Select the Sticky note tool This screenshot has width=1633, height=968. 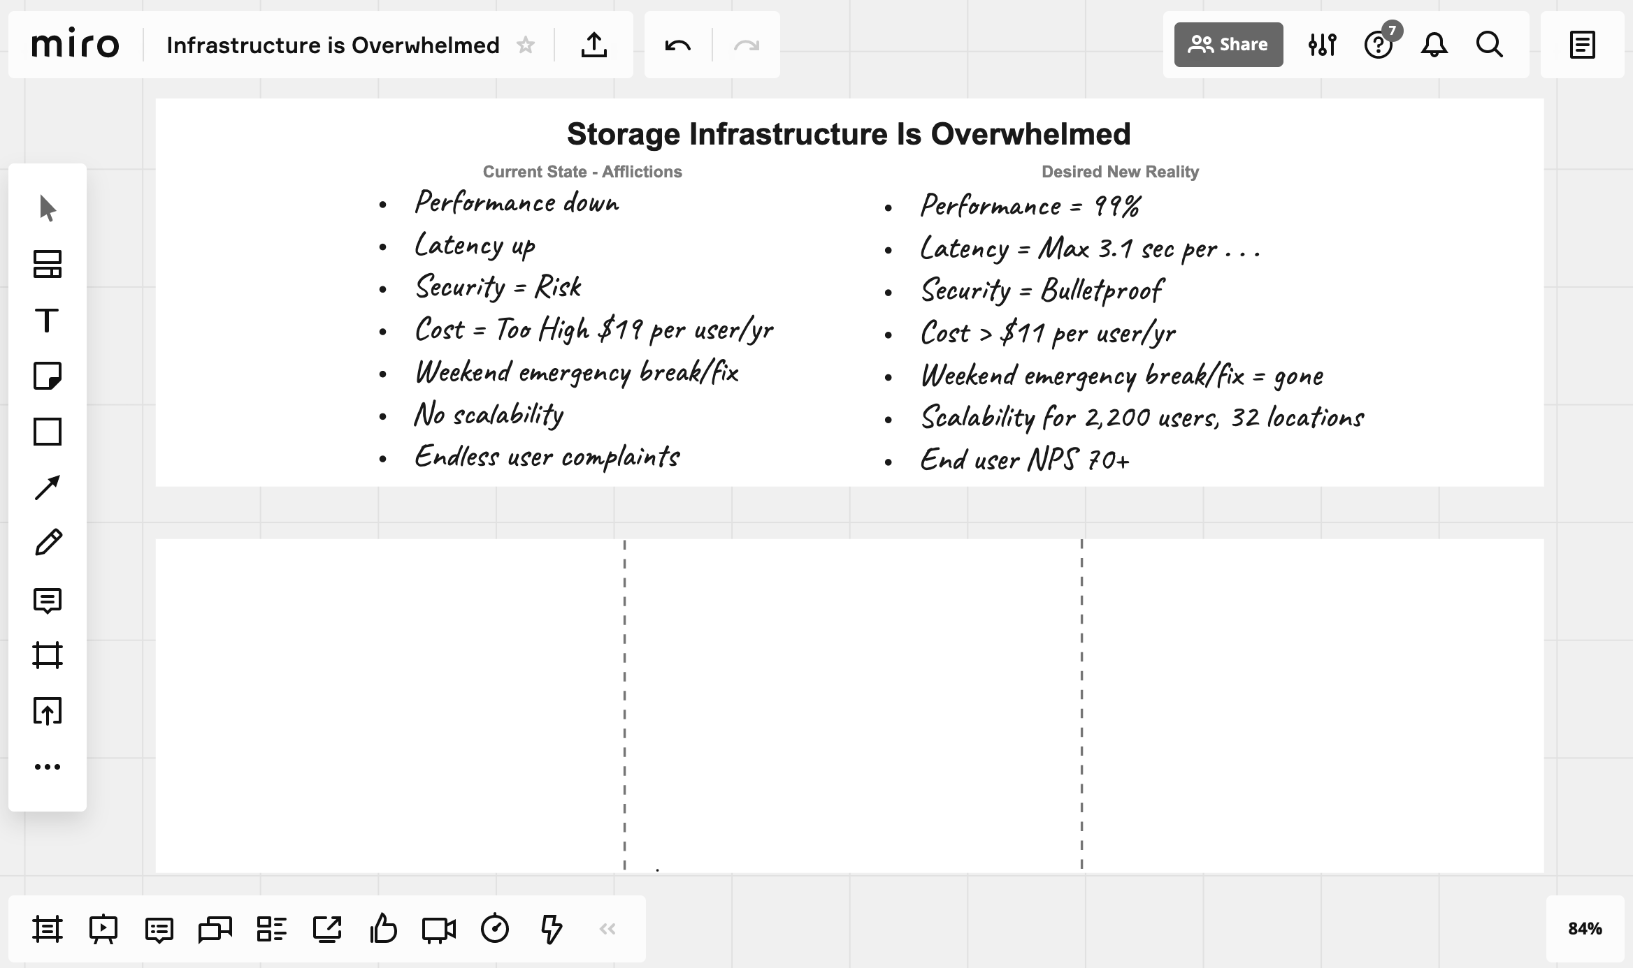[x=48, y=376]
